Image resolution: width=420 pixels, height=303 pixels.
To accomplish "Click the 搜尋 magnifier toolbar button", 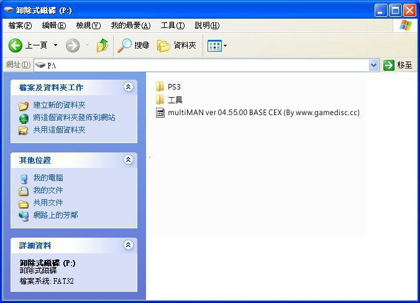I will (x=133, y=45).
